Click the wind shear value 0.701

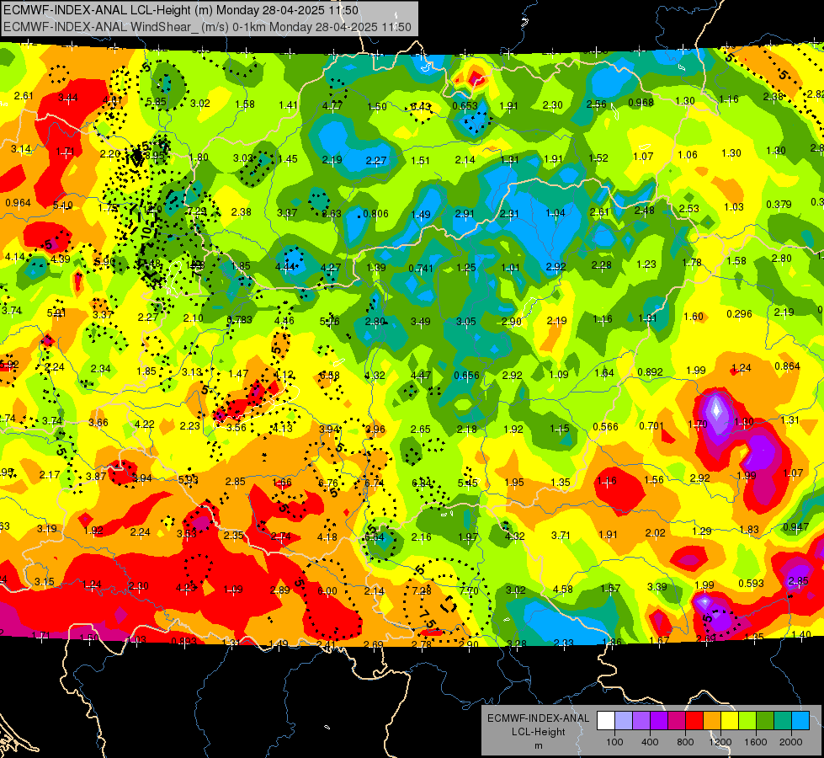651,425
